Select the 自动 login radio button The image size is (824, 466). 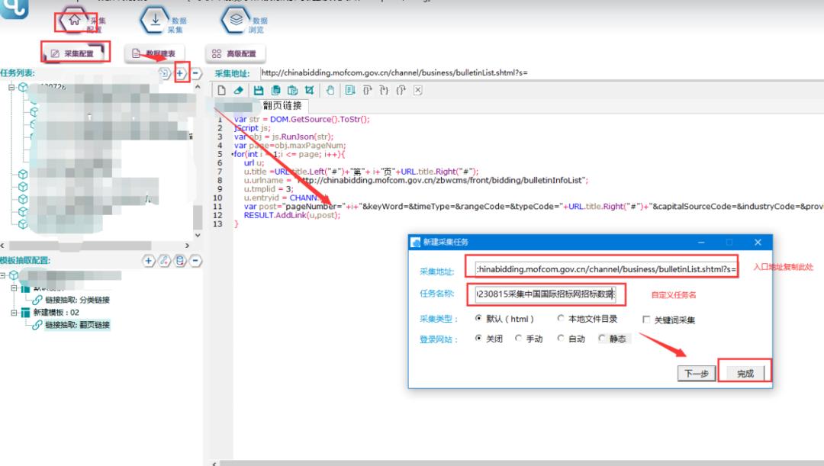[x=561, y=339]
